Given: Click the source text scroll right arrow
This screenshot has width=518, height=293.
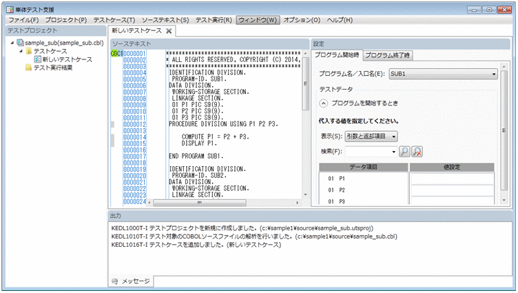Looking at the screenshot, I should click(298, 203).
